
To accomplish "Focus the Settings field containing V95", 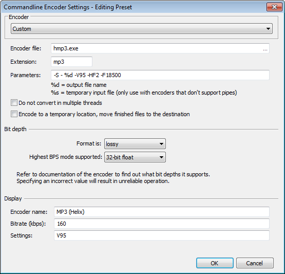I will click(x=162, y=235).
